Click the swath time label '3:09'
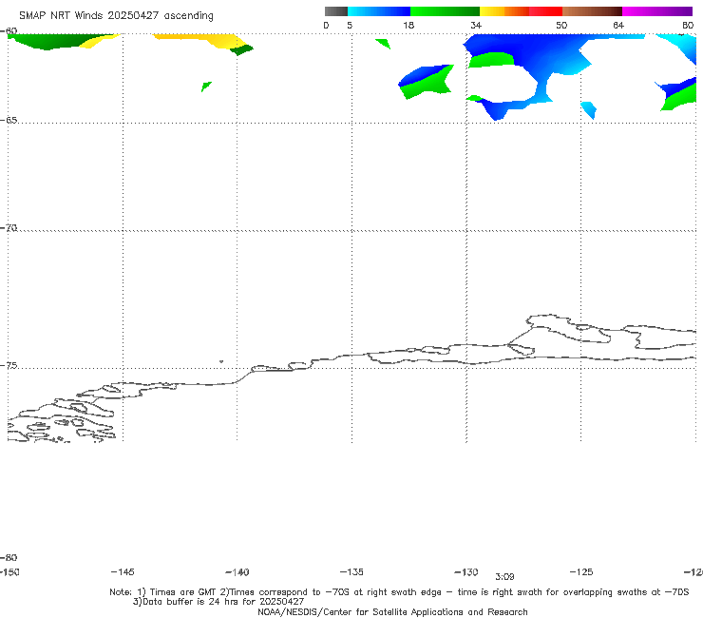The width and height of the screenshot is (703, 618). tap(504, 577)
